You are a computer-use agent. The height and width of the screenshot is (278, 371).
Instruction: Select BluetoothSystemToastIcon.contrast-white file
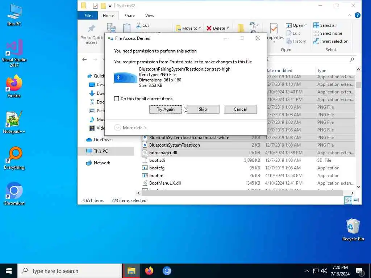click(249, 138)
